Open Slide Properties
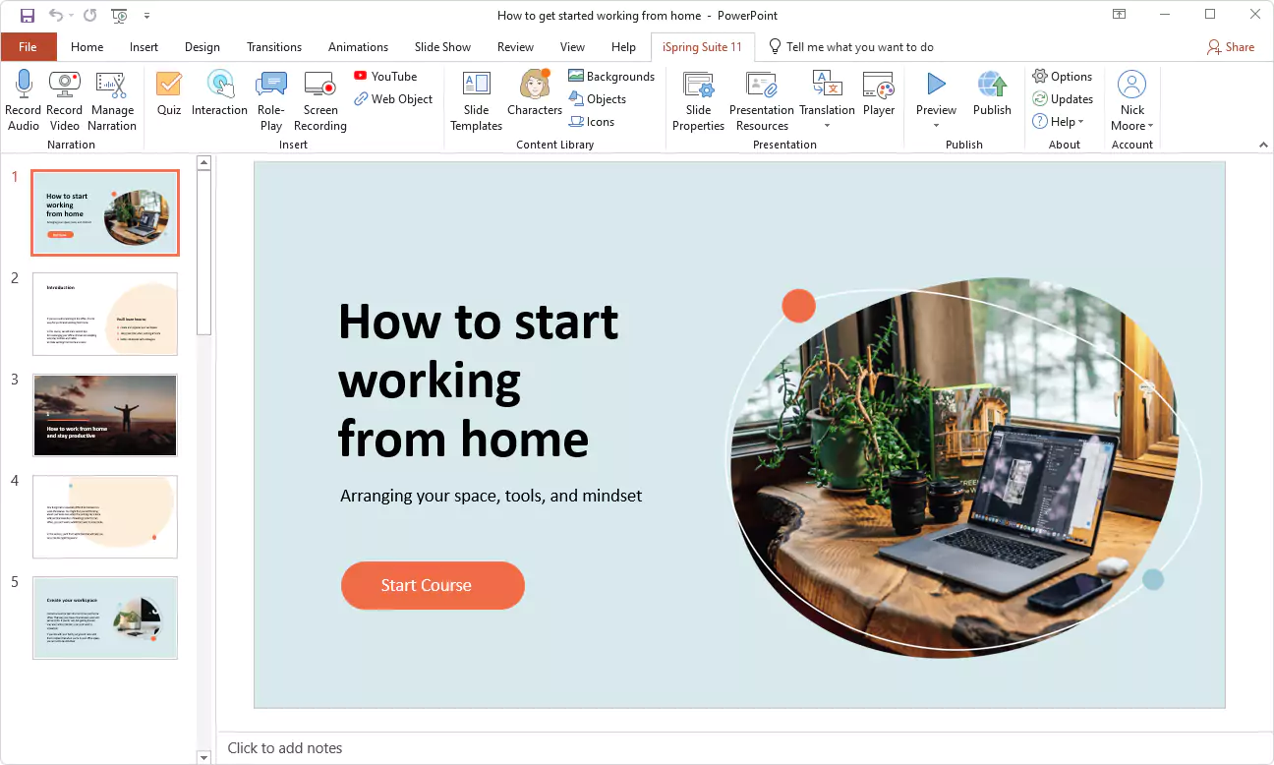This screenshot has width=1274, height=765. (x=698, y=100)
